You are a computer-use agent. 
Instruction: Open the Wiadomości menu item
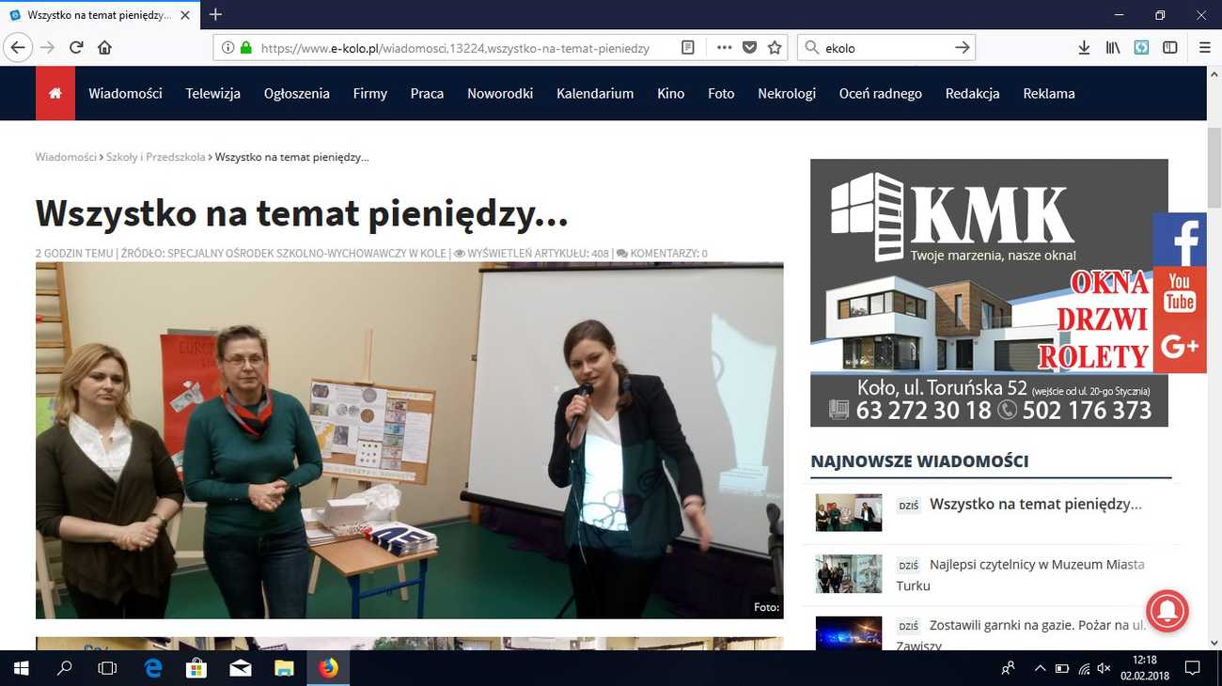coord(125,93)
